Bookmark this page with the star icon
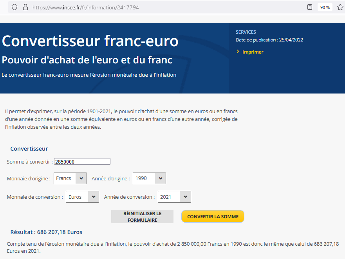The image size is (345, 259). click(x=340, y=7)
